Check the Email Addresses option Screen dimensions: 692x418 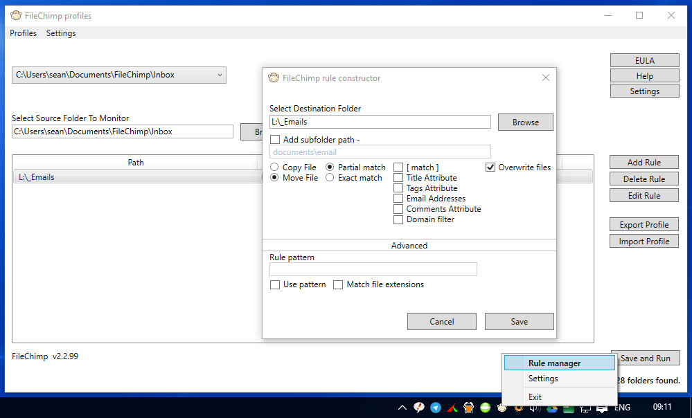[x=398, y=199]
